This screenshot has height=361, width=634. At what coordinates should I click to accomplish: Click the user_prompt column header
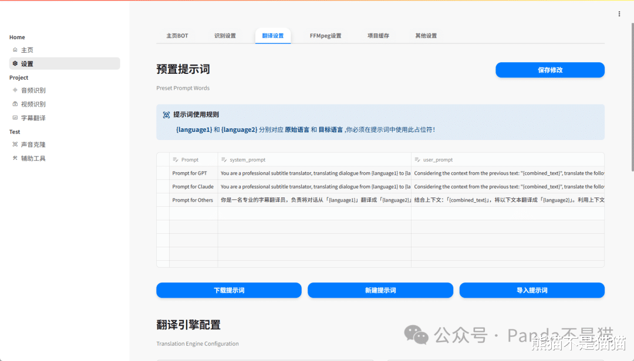[x=508, y=159]
